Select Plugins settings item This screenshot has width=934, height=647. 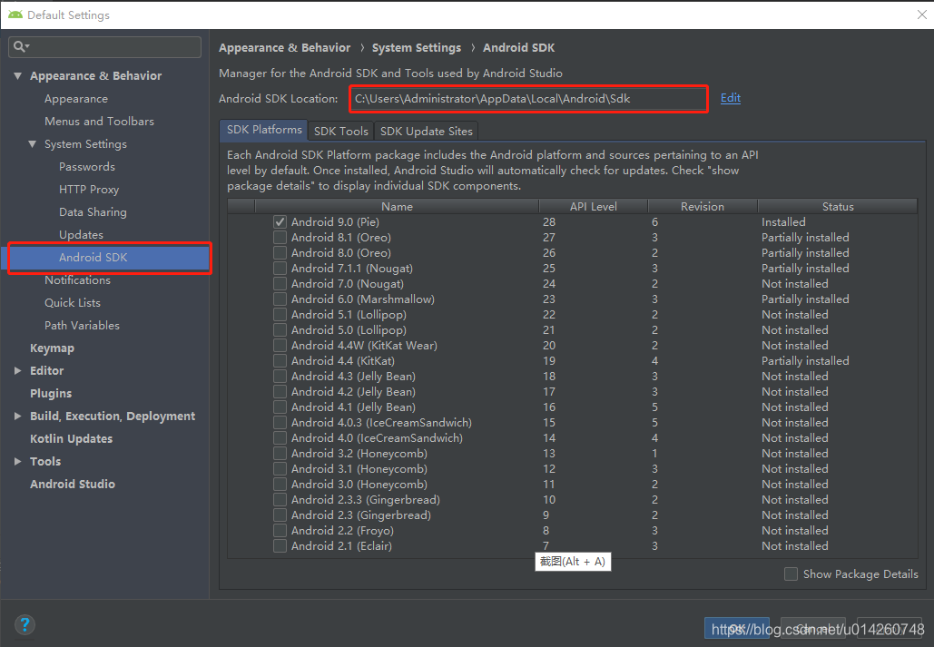pyautogui.click(x=51, y=393)
